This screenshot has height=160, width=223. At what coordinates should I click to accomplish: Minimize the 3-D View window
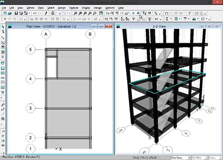[x=202, y=26]
